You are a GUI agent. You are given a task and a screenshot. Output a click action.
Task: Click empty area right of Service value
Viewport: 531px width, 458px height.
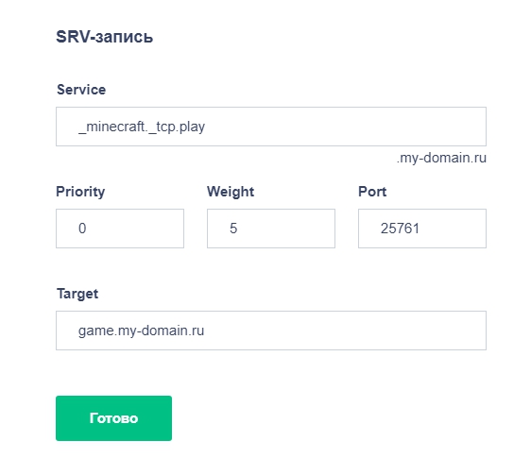[344, 127]
